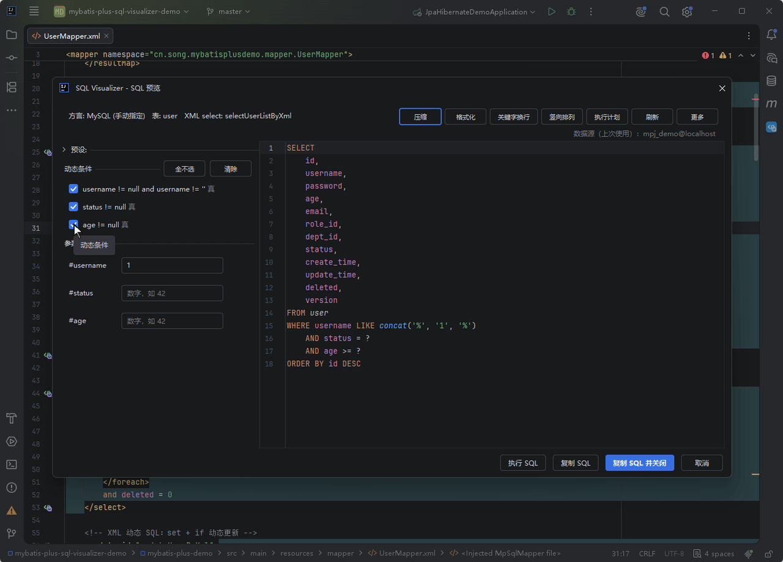
Task: Close the UserMapper.xml tab
Action: [x=106, y=36]
